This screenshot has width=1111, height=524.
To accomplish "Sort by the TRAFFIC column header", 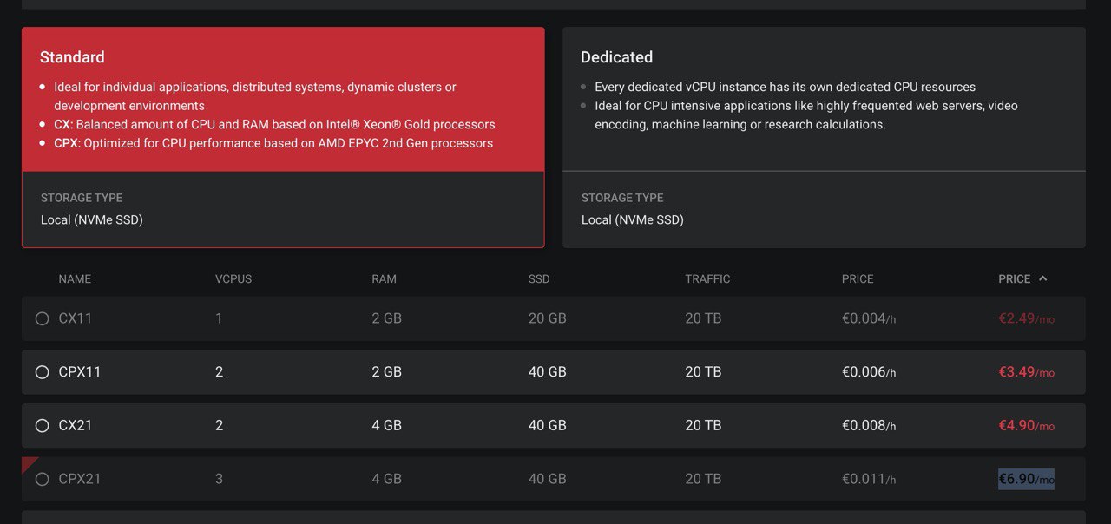I will click(707, 279).
